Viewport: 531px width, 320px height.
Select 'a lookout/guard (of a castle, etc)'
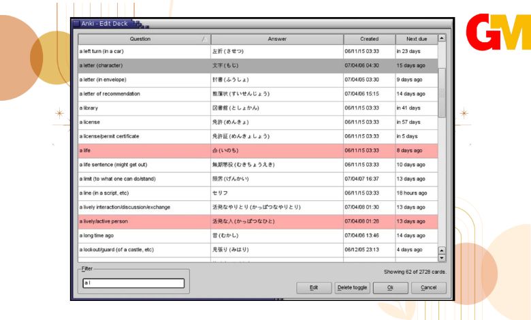[x=258, y=250]
